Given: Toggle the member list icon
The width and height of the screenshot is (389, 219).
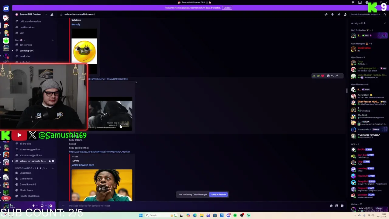Looking at the screenshot, I should pyautogui.click(x=345, y=14).
